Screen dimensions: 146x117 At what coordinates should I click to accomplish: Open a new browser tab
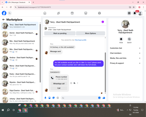pyautogui.click(x=33, y=2)
